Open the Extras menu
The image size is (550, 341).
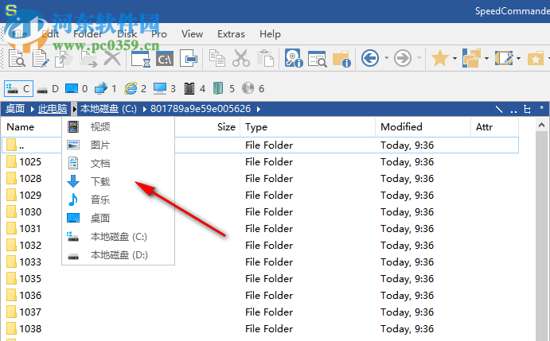pos(231,34)
